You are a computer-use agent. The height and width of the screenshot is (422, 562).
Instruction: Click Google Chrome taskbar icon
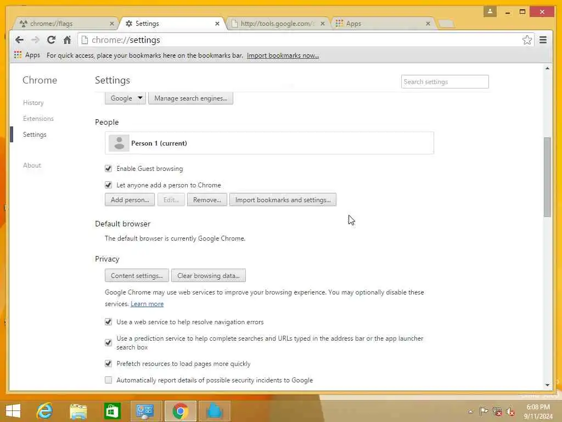pyautogui.click(x=180, y=411)
